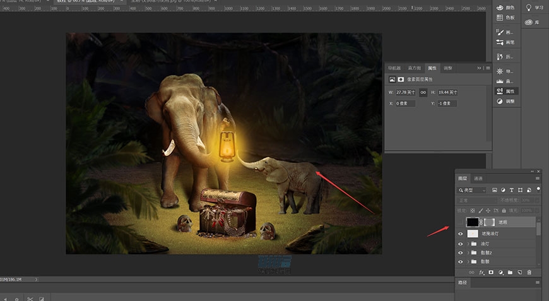Expand the 骷髅 group chevron

click(x=468, y=262)
